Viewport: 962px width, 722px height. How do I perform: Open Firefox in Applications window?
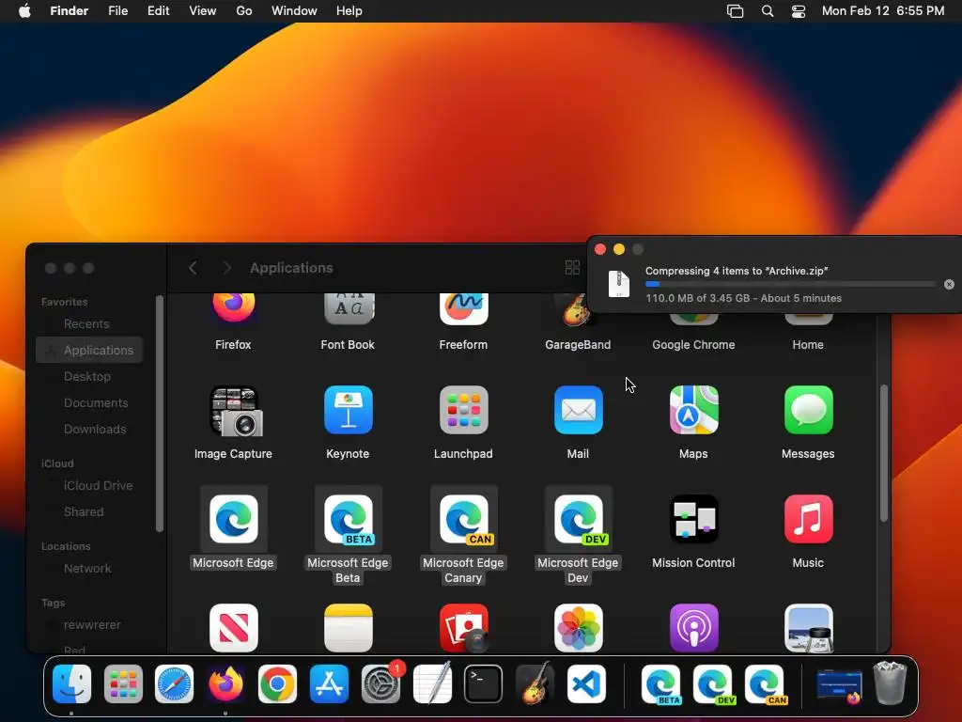click(x=233, y=308)
